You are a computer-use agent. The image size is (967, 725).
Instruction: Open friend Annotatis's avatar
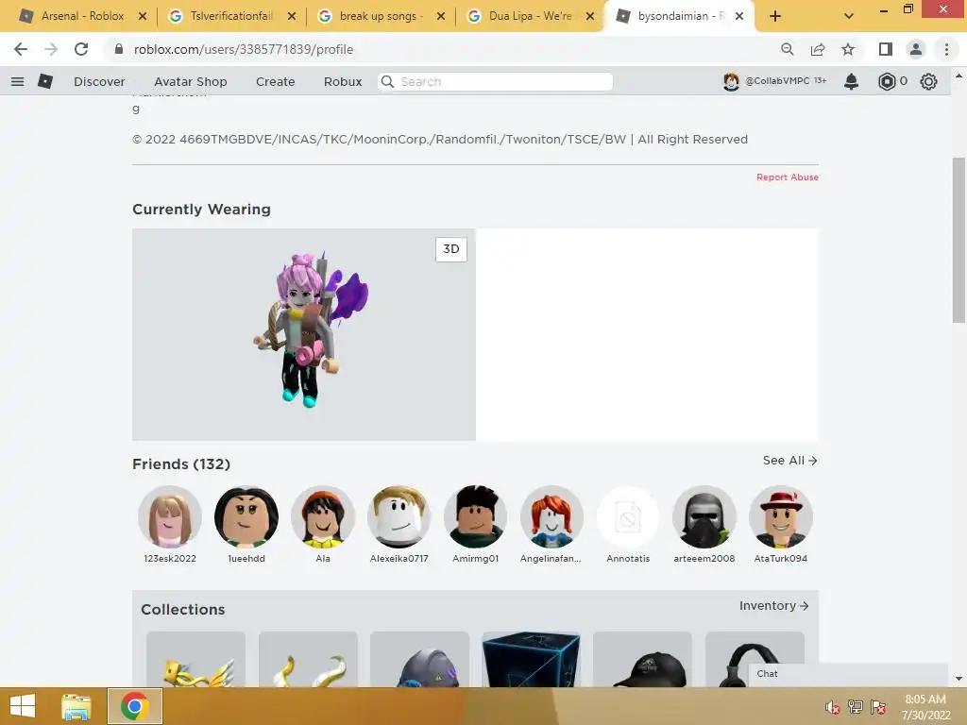coord(628,516)
